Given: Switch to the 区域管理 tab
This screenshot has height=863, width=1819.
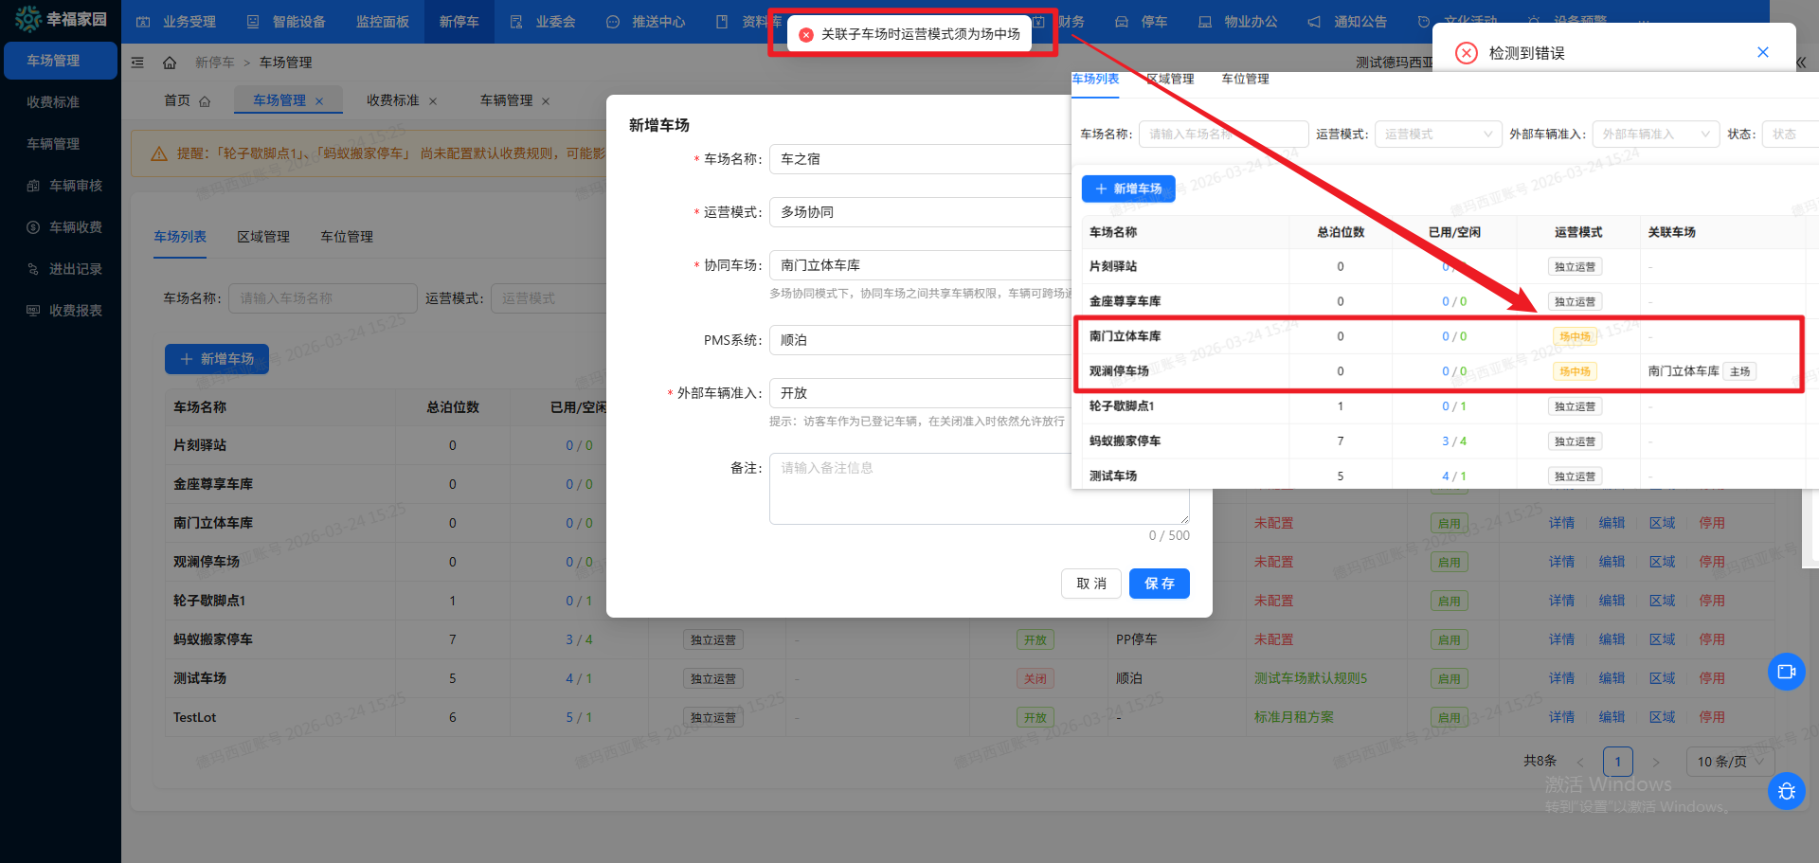Looking at the screenshot, I should [263, 237].
